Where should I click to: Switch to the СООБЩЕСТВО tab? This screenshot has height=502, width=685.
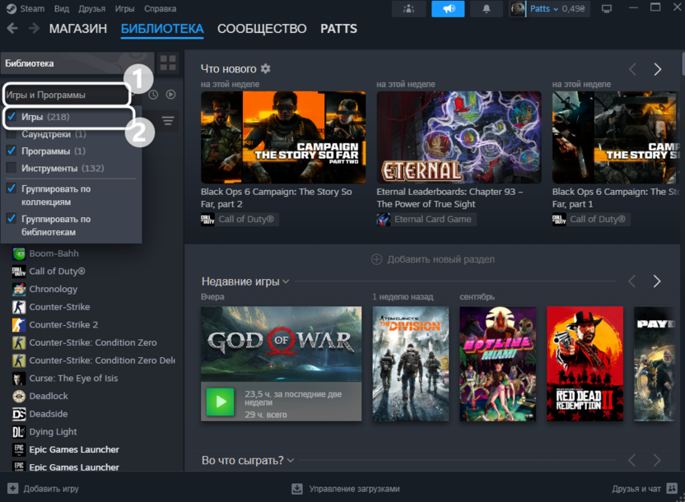click(262, 29)
